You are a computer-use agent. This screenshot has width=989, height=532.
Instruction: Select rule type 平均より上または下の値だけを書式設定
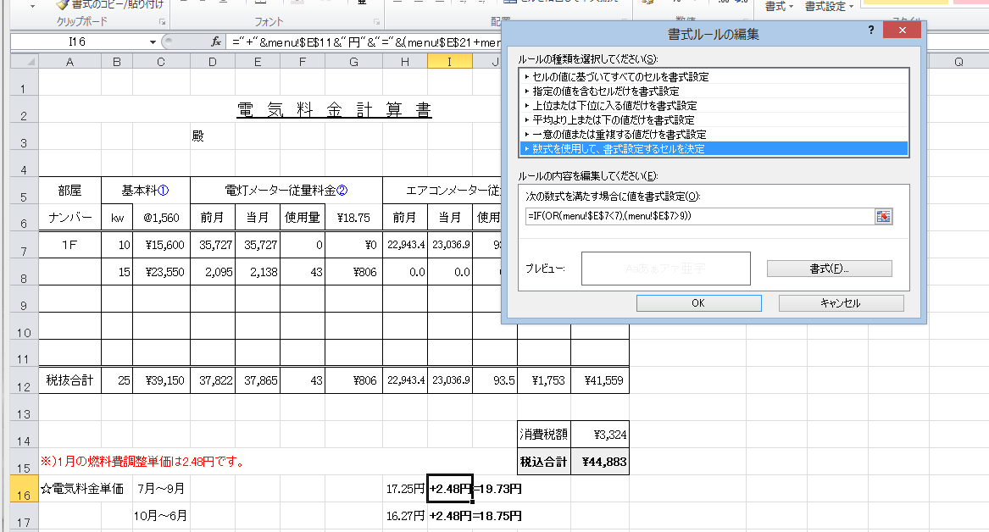[714, 119]
